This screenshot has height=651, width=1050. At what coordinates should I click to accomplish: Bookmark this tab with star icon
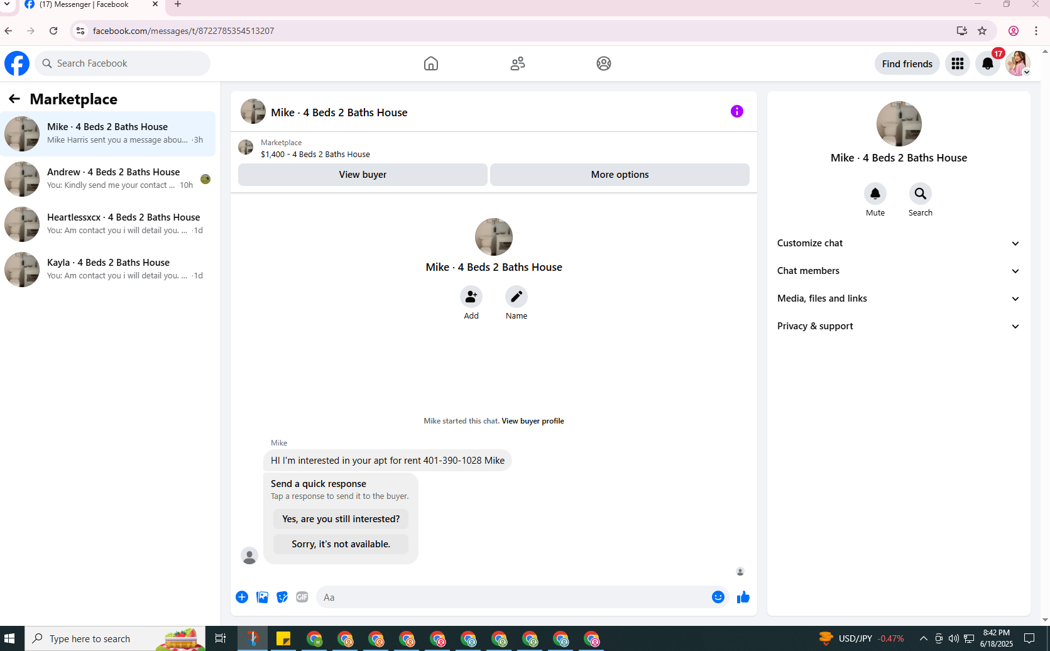point(982,31)
